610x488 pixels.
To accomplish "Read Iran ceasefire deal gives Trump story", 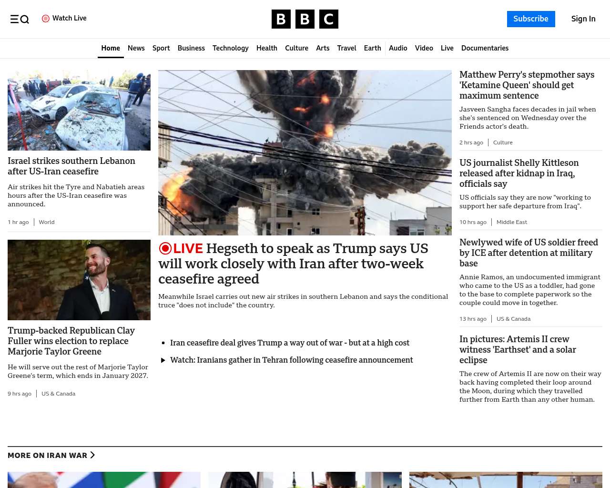I will (289, 343).
